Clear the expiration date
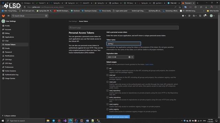 point(129,57)
